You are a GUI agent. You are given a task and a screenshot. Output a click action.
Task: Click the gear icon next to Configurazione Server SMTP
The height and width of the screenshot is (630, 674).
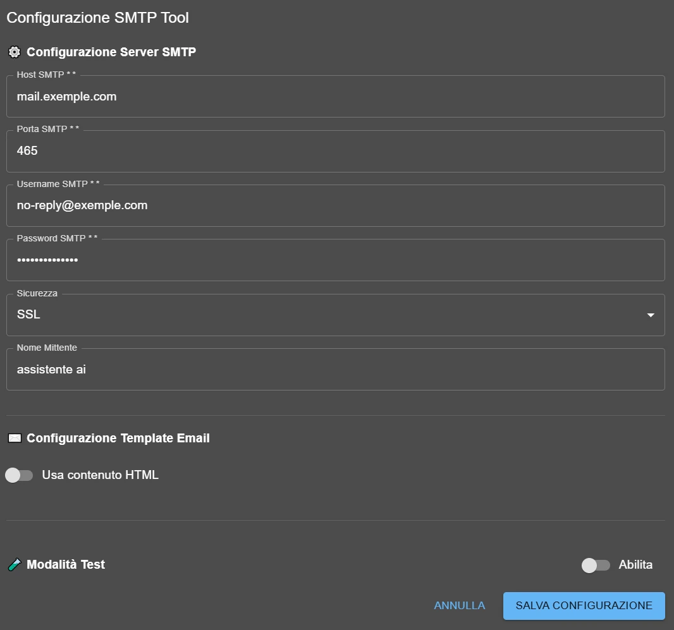(14, 52)
